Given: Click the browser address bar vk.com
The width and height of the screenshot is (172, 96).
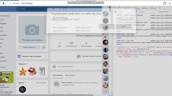Looking at the screenshot, I should tap(16, 3).
